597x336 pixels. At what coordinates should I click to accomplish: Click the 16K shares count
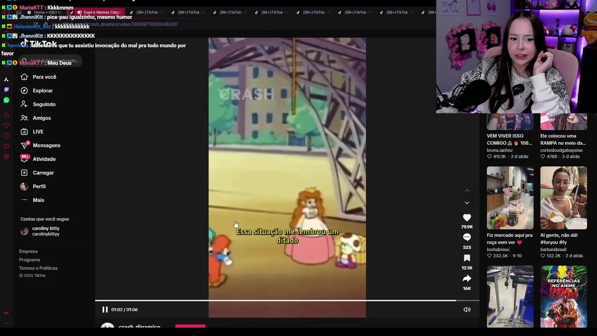(x=467, y=288)
